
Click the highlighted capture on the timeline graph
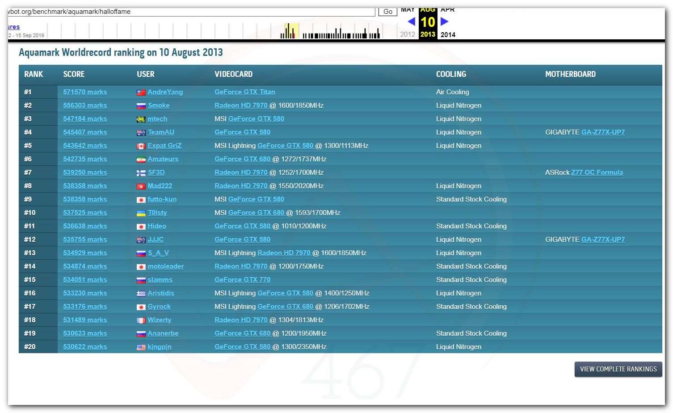[292, 31]
